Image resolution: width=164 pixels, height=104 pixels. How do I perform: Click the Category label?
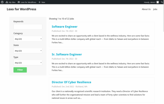[18, 33]
